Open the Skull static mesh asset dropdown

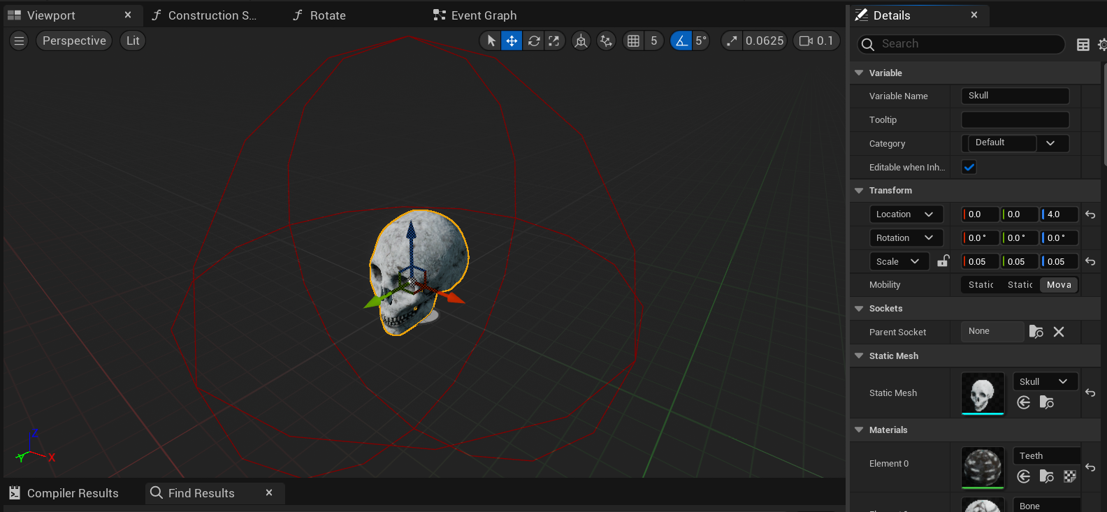point(1044,381)
